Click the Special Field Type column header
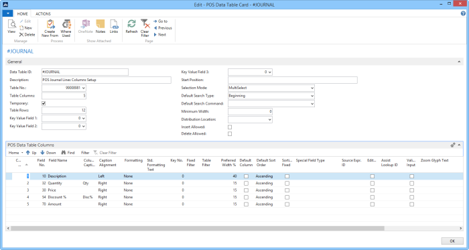Image resolution: width=469 pixels, height=250 pixels. pyautogui.click(x=310, y=160)
